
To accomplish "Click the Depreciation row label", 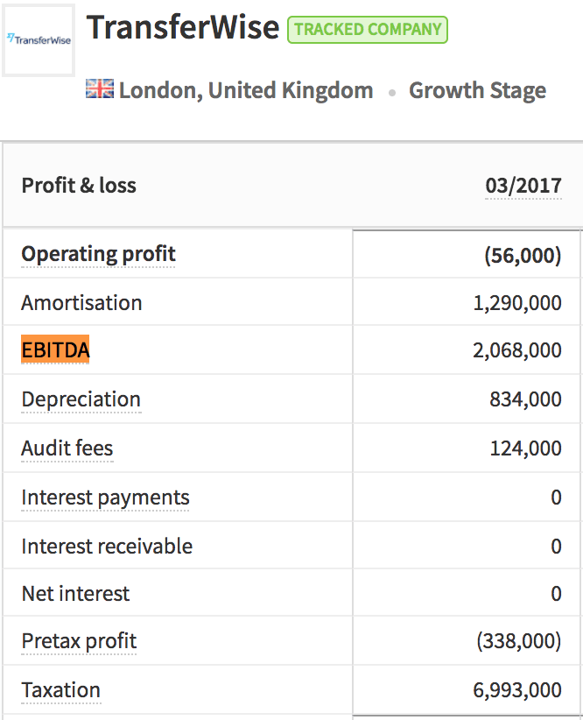I will point(81,399).
